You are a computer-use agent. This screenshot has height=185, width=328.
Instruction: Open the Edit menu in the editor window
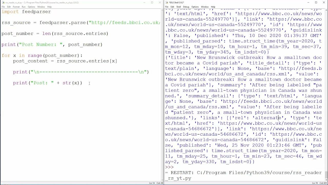pyautogui.click(x=9, y=7)
